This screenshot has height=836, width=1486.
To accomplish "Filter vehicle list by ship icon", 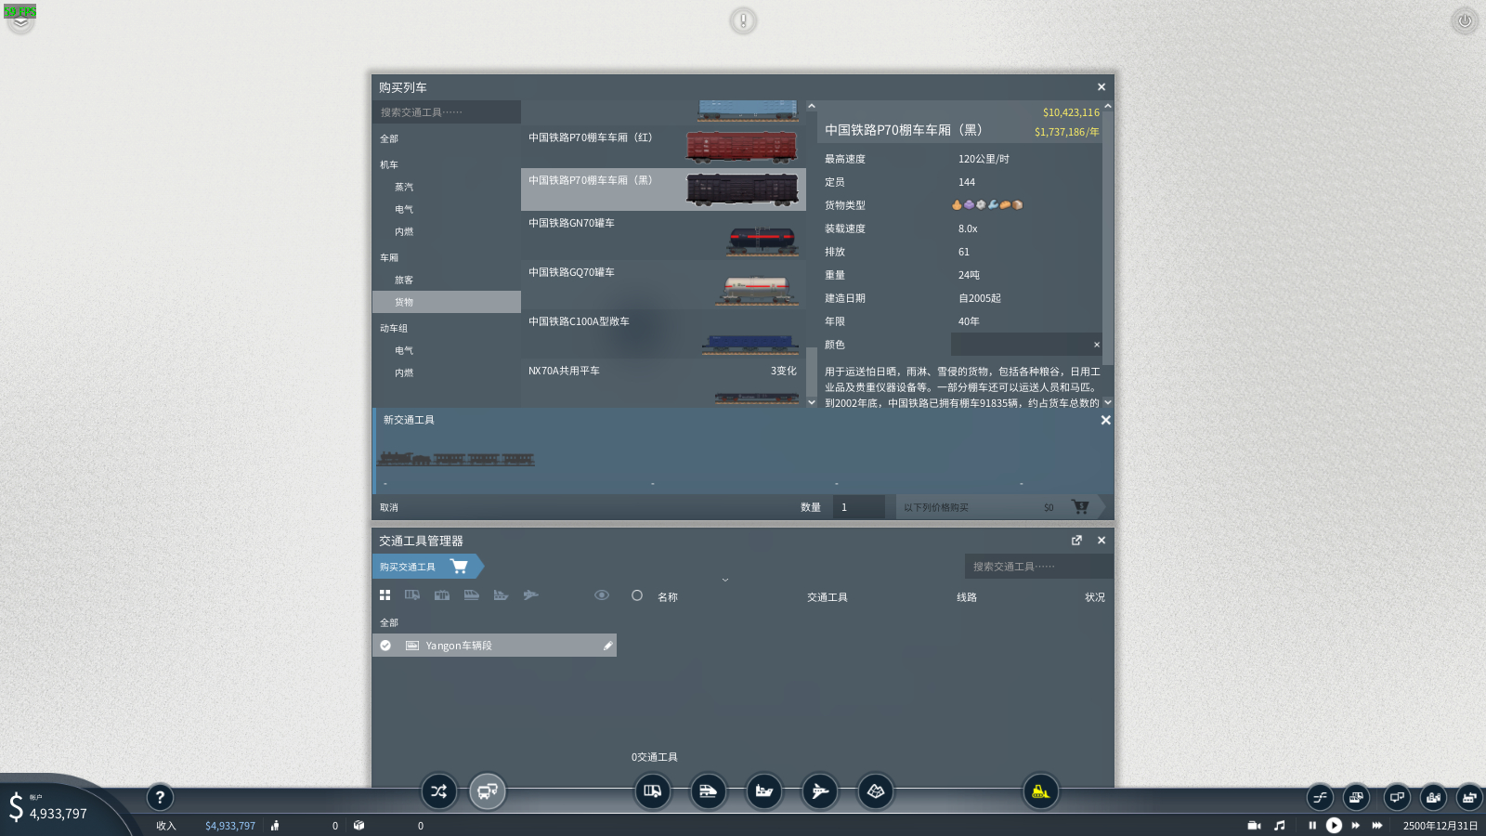I will 502,595.
